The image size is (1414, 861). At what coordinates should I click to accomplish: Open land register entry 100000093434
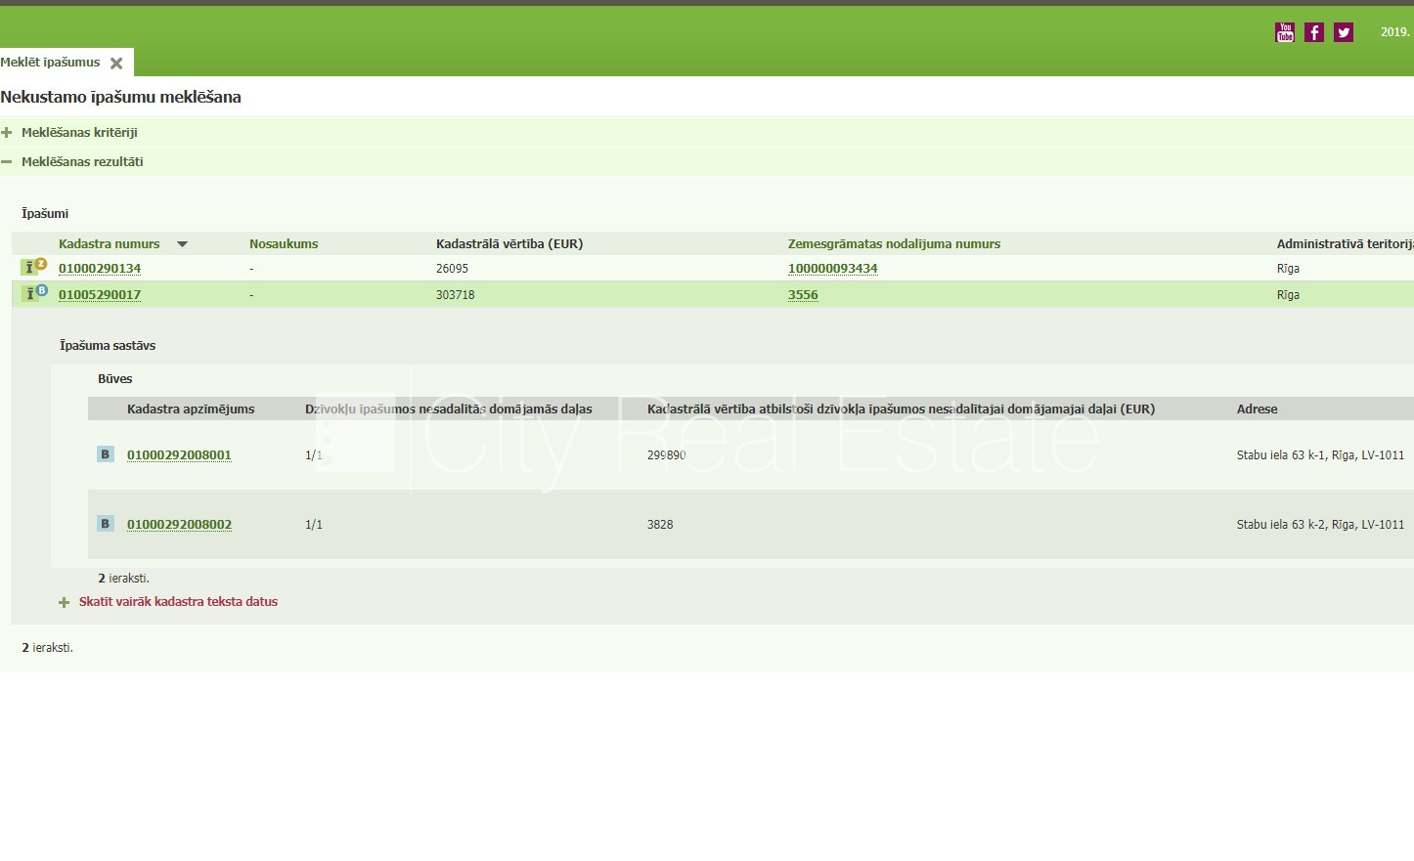coord(832,269)
